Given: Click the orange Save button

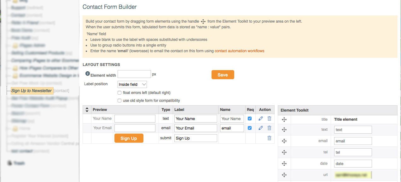Looking at the screenshot, I should [x=223, y=75].
